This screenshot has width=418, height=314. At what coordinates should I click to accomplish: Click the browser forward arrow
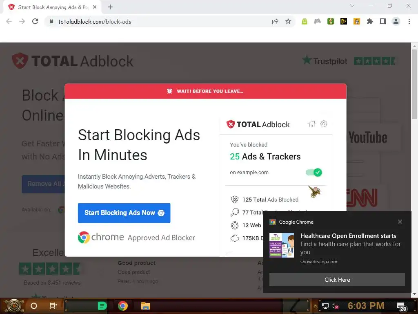[22, 22]
